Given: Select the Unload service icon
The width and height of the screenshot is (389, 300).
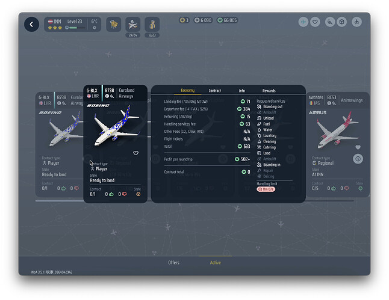Looking at the screenshot, I should pyautogui.click(x=259, y=118).
